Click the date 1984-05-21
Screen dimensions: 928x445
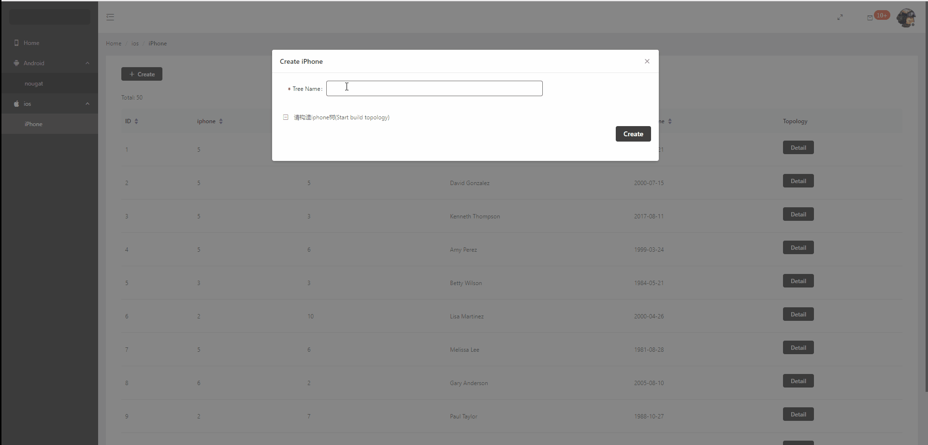tap(649, 283)
